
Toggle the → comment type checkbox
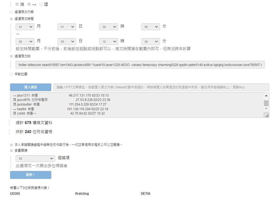(29, 4)
